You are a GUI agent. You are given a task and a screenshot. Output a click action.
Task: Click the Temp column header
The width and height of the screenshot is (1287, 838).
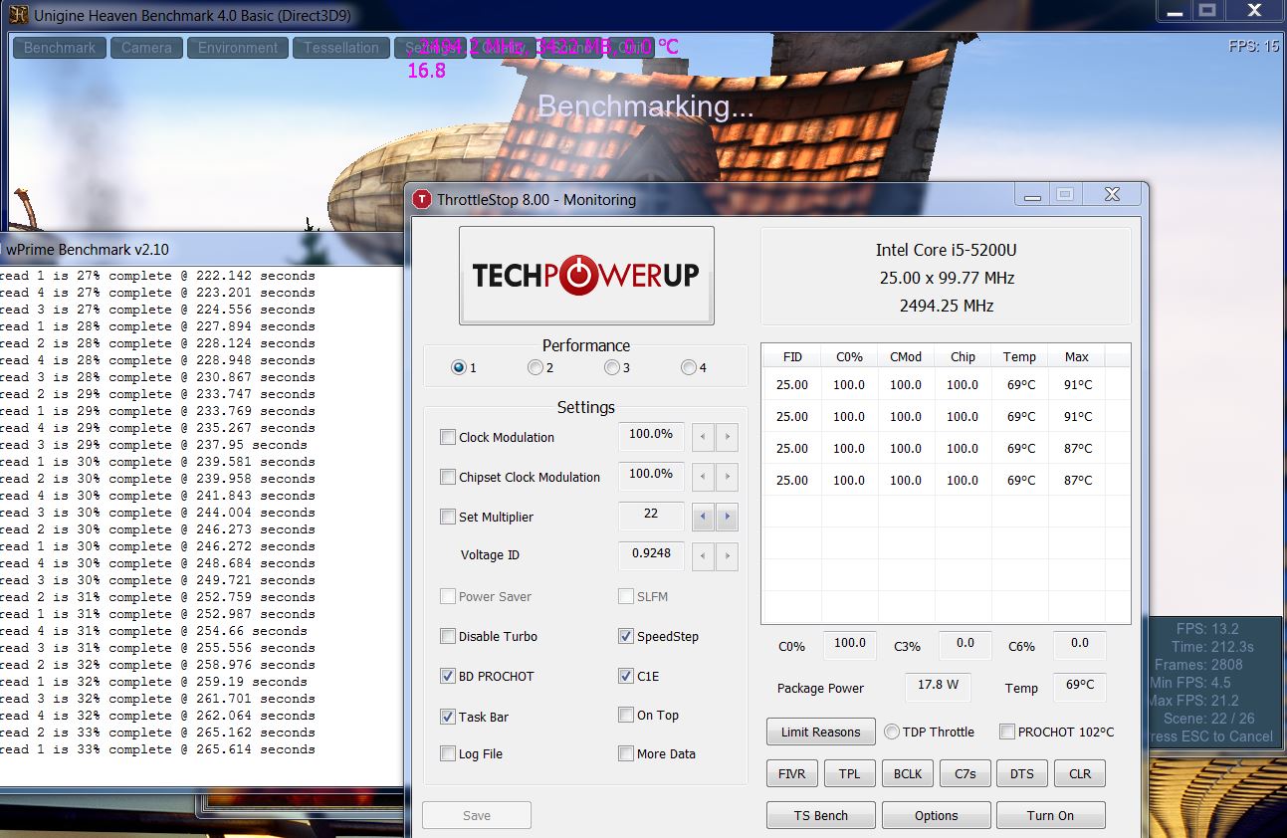pos(1019,356)
